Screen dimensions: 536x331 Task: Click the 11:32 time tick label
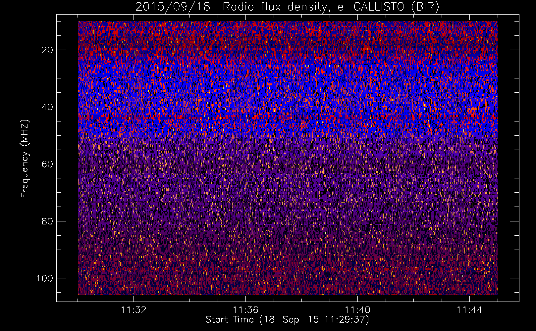pyautogui.click(x=134, y=310)
